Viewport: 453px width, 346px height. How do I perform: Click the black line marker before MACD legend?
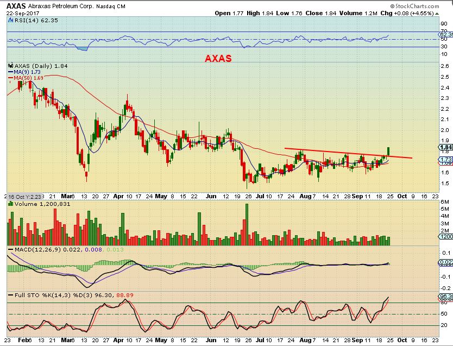[x=11, y=249]
